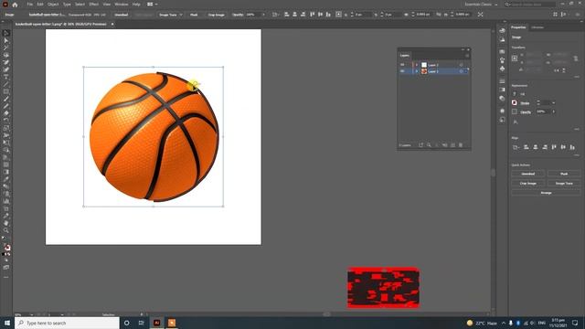This screenshot has height=329, width=585.
Task: Click Create New Layer icon in Layers panel
Action: 453,145
